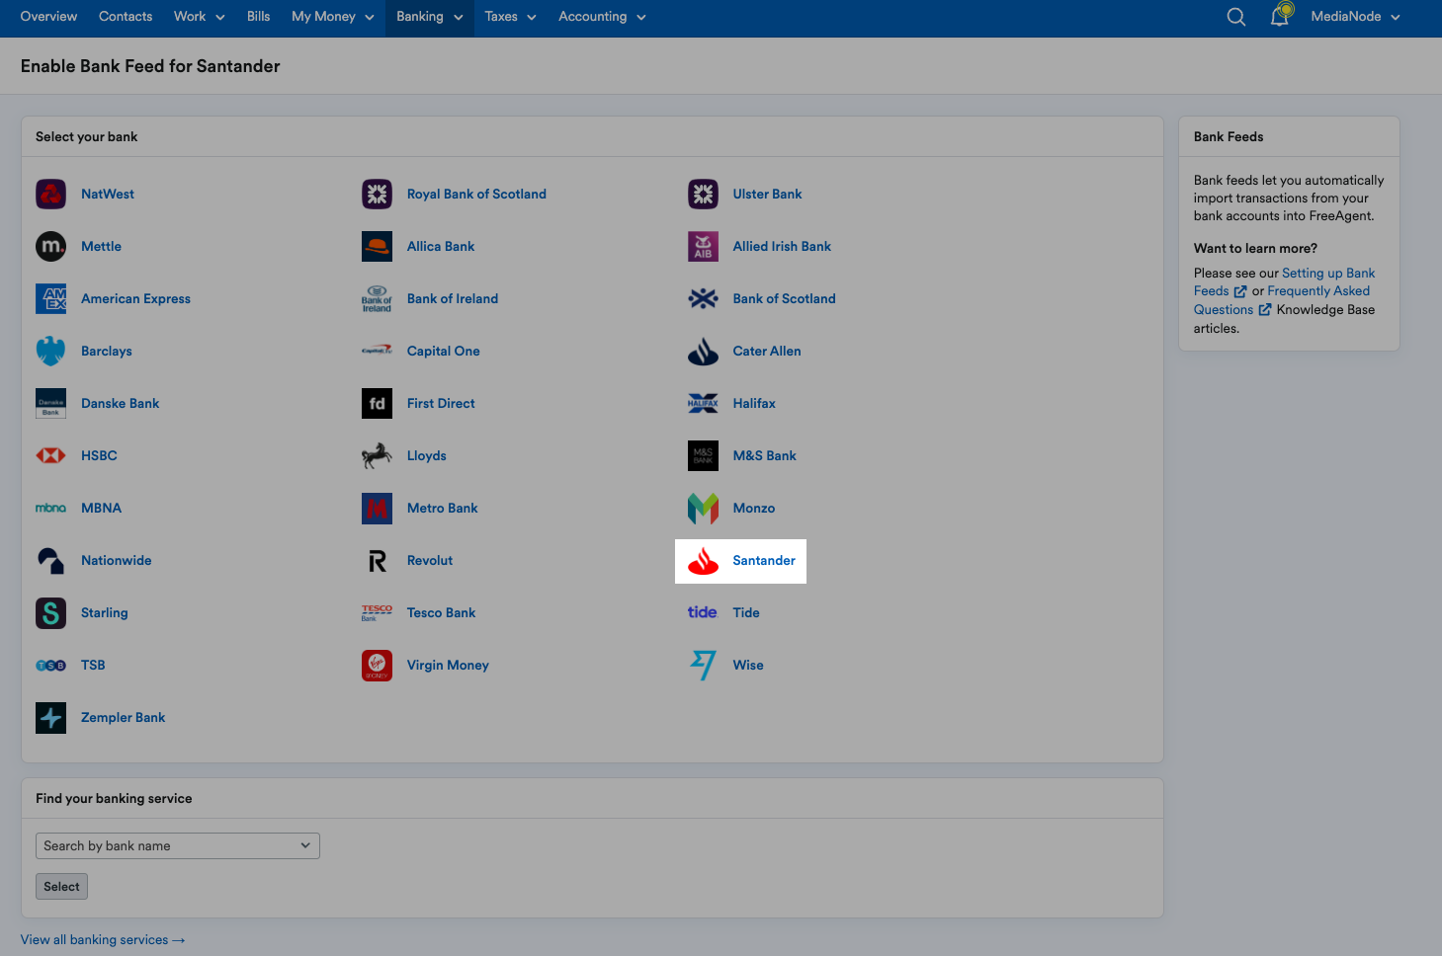This screenshot has width=1442, height=956.
Task: Choose the Monzo bank link
Action: click(754, 509)
